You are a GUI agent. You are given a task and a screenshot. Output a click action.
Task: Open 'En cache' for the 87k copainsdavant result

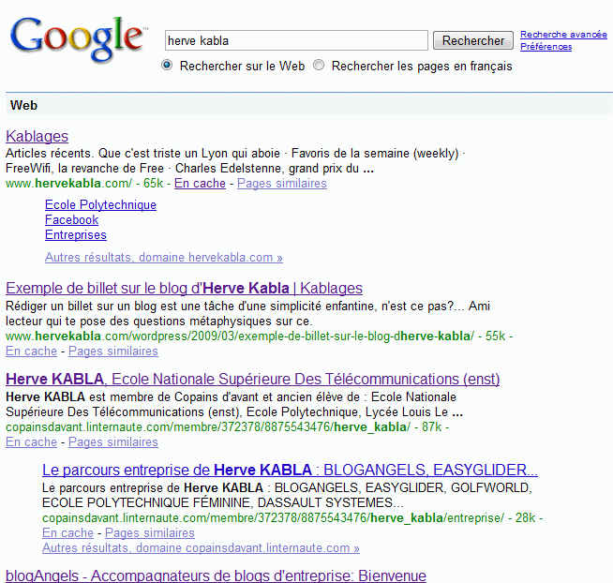point(31,441)
